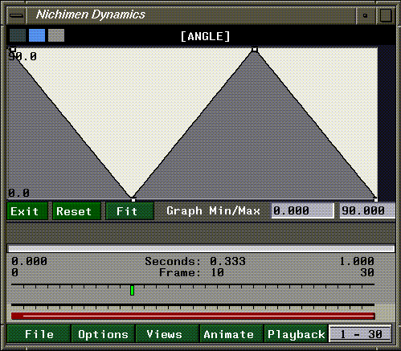Fit the graph with the Fit button
The image size is (401, 351).
pos(130,211)
